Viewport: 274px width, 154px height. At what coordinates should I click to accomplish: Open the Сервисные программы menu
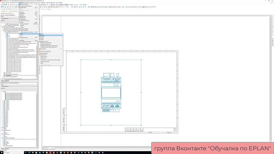tap(51, 3)
